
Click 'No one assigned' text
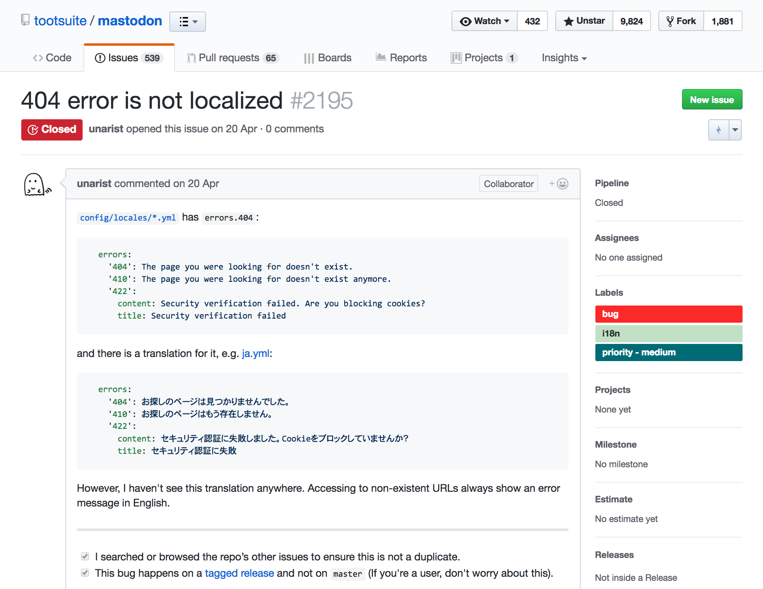point(628,258)
